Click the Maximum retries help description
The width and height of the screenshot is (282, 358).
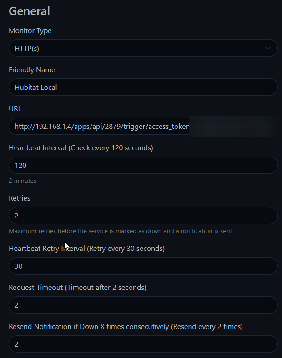coord(121,231)
